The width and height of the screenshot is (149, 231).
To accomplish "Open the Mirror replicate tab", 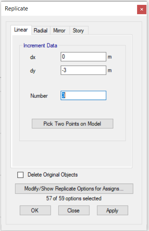I will (60, 31).
